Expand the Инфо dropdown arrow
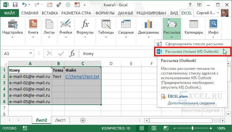232x132 pixels. tap(213, 37)
